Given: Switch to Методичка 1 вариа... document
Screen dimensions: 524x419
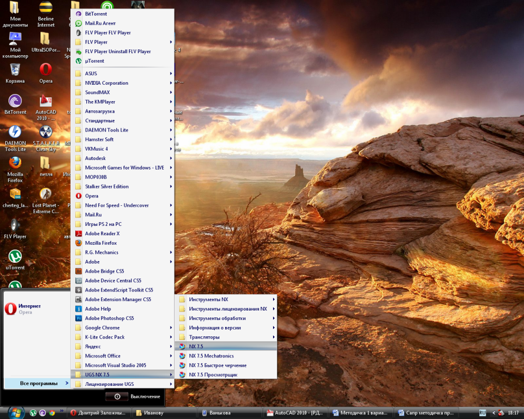Looking at the screenshot, I should [x=360, y=413].
